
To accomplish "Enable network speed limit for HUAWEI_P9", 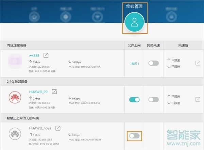I will (154, 100).
